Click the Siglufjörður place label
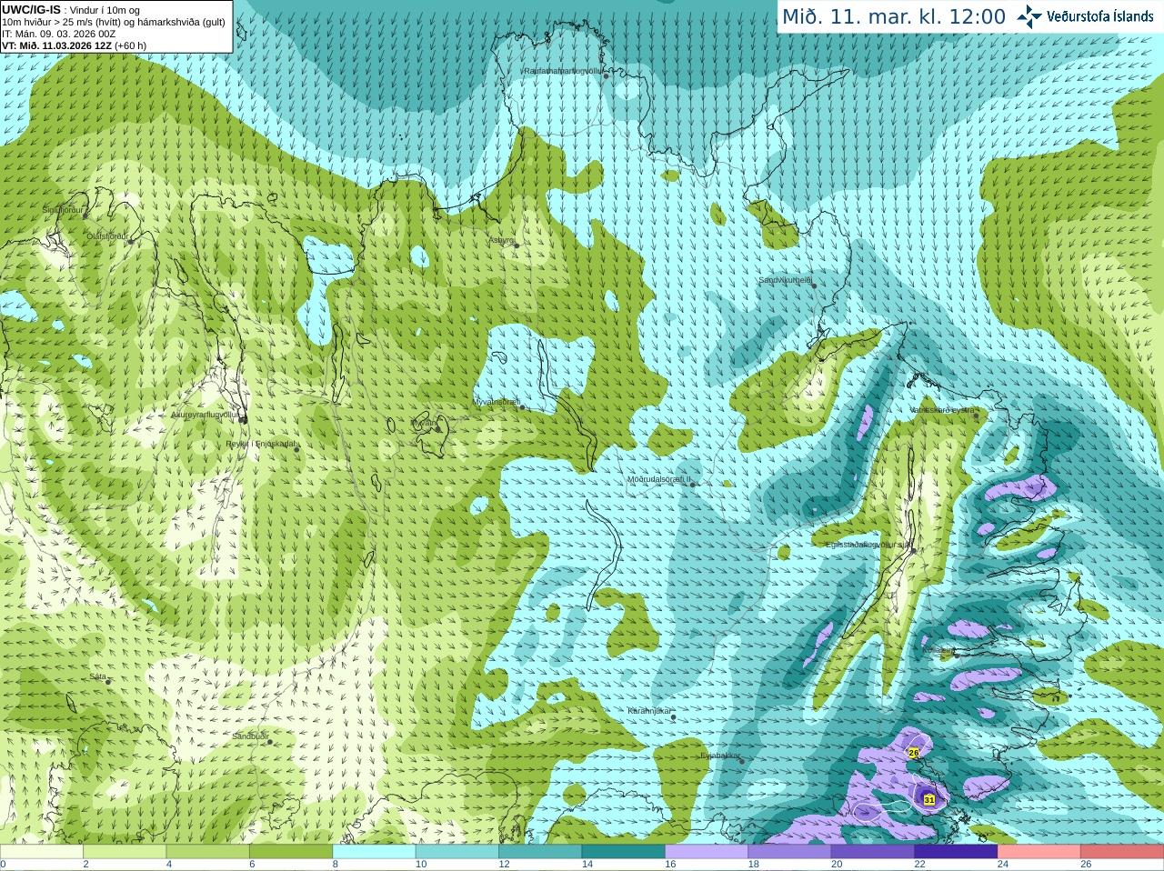The image size is (1164, 871). (x=63, y=210)
